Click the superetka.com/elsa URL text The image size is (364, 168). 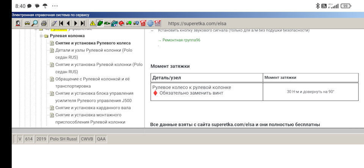(x=197, y=23)
